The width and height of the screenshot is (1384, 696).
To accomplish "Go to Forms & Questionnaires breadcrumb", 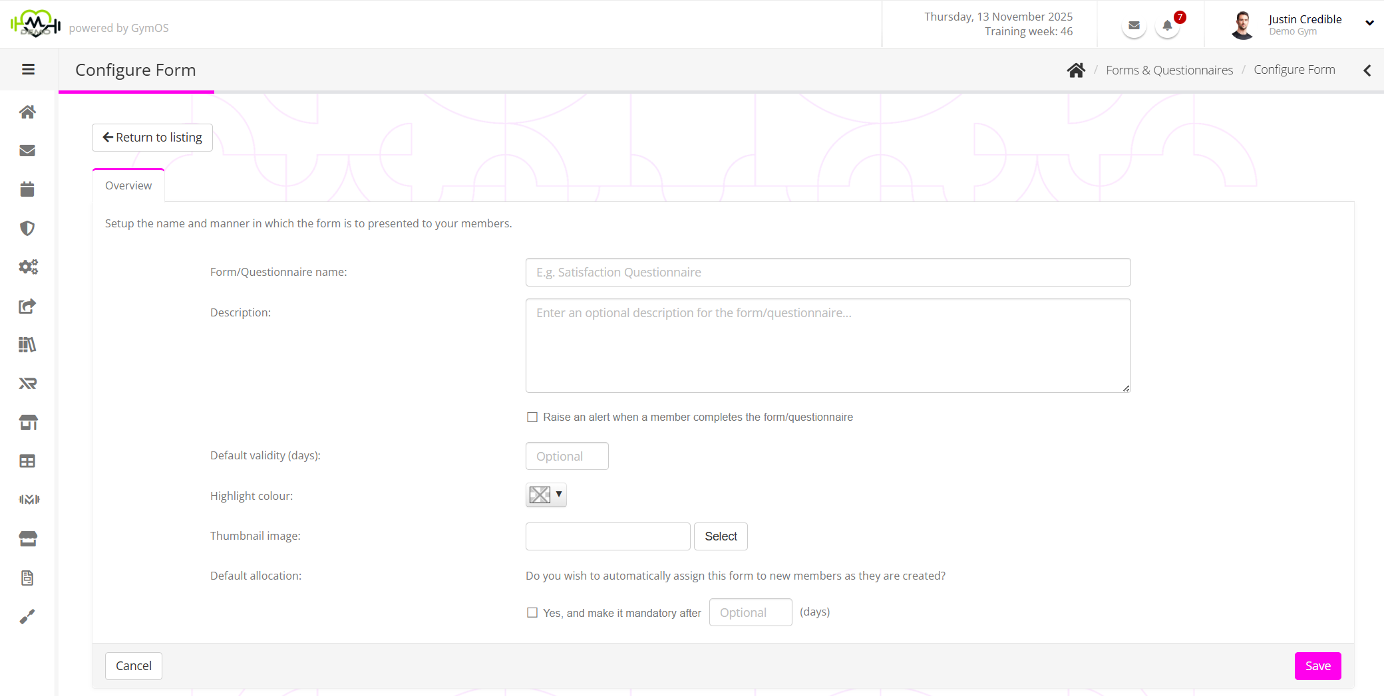I will pyautogui.click(x=1169, y=70).
